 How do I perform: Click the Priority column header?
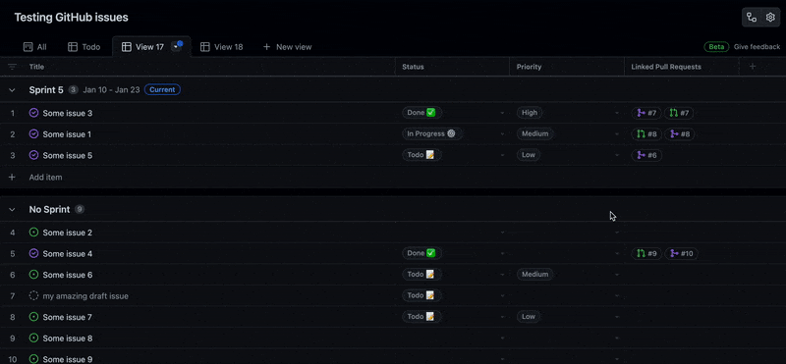click(x=530, y=67)
